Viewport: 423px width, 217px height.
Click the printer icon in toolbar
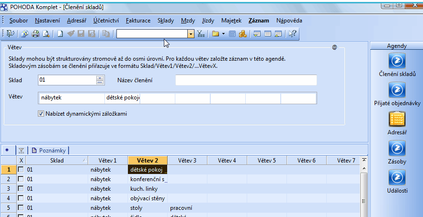[x=35, y=33]
